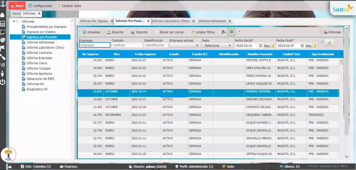Open the Fecha Inicial calendar picker icon
356x170 pixels.
click(x=261, y=46)
